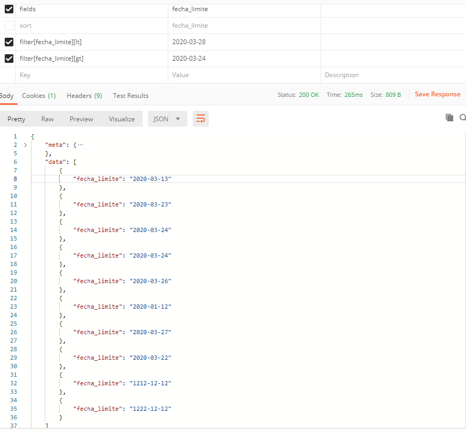Click the JSON value "2020-01-12"
The image size is (466, 430).
[150, 307]
